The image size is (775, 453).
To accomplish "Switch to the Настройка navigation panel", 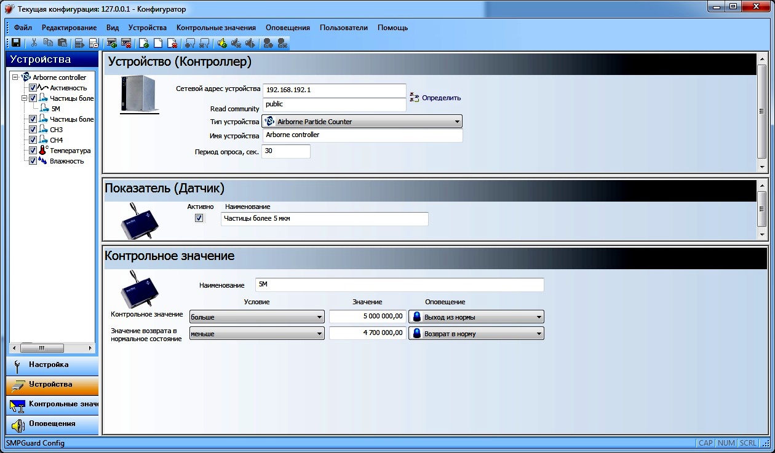I will tap(52, 364).
